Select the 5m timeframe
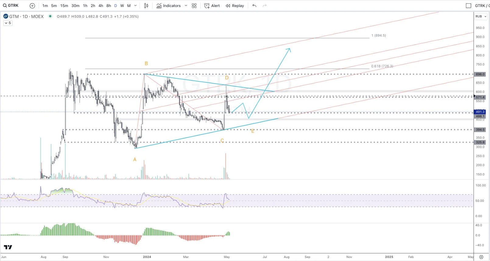 tap(54, 6)
